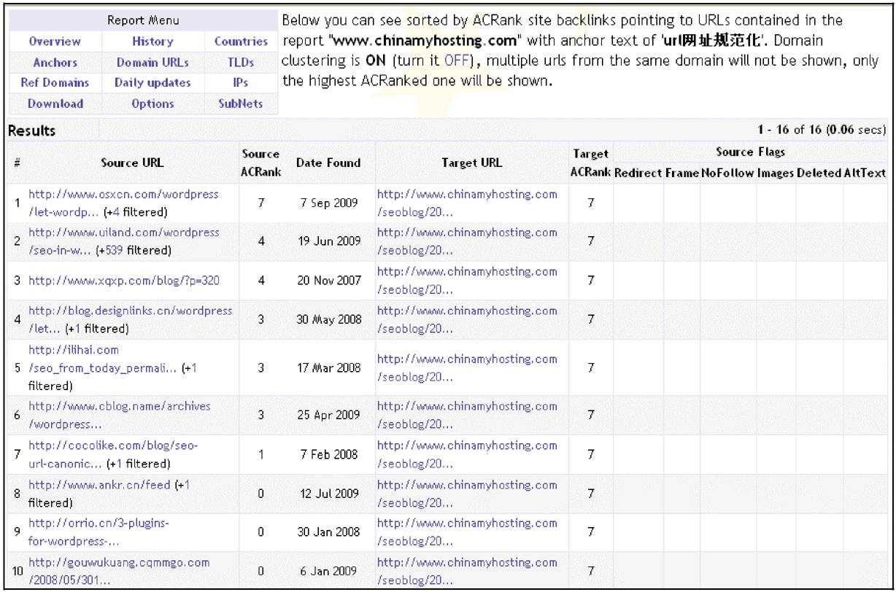
Task: Open the gouwukuang.cqmmgo.com source URL
Action: click(119, 571)
